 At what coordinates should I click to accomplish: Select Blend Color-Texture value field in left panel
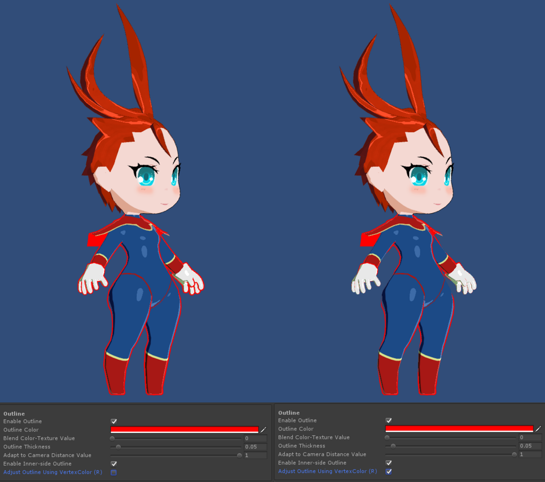coord(255,438)
